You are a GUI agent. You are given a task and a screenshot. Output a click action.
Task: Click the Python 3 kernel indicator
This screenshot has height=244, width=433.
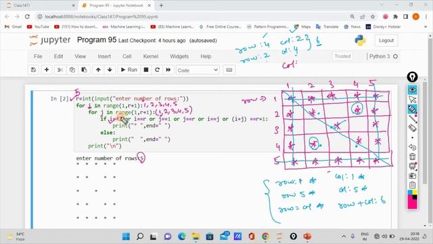(384, 56)
